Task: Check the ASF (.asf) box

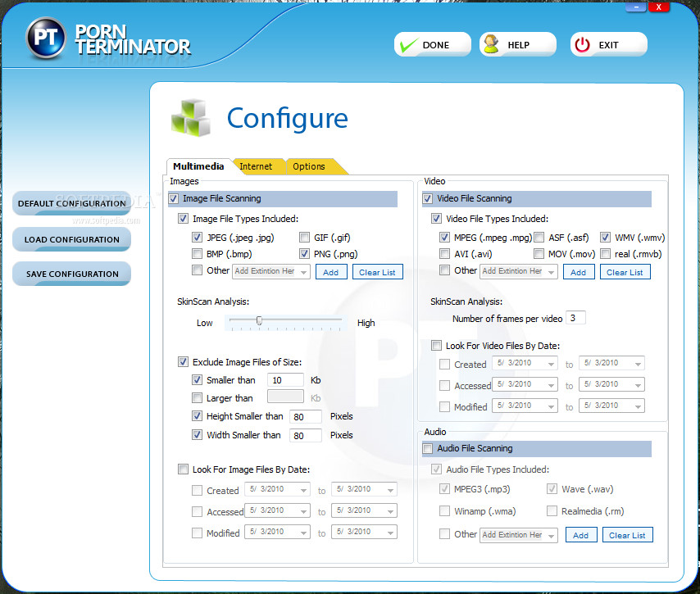Action: point(539,238)
